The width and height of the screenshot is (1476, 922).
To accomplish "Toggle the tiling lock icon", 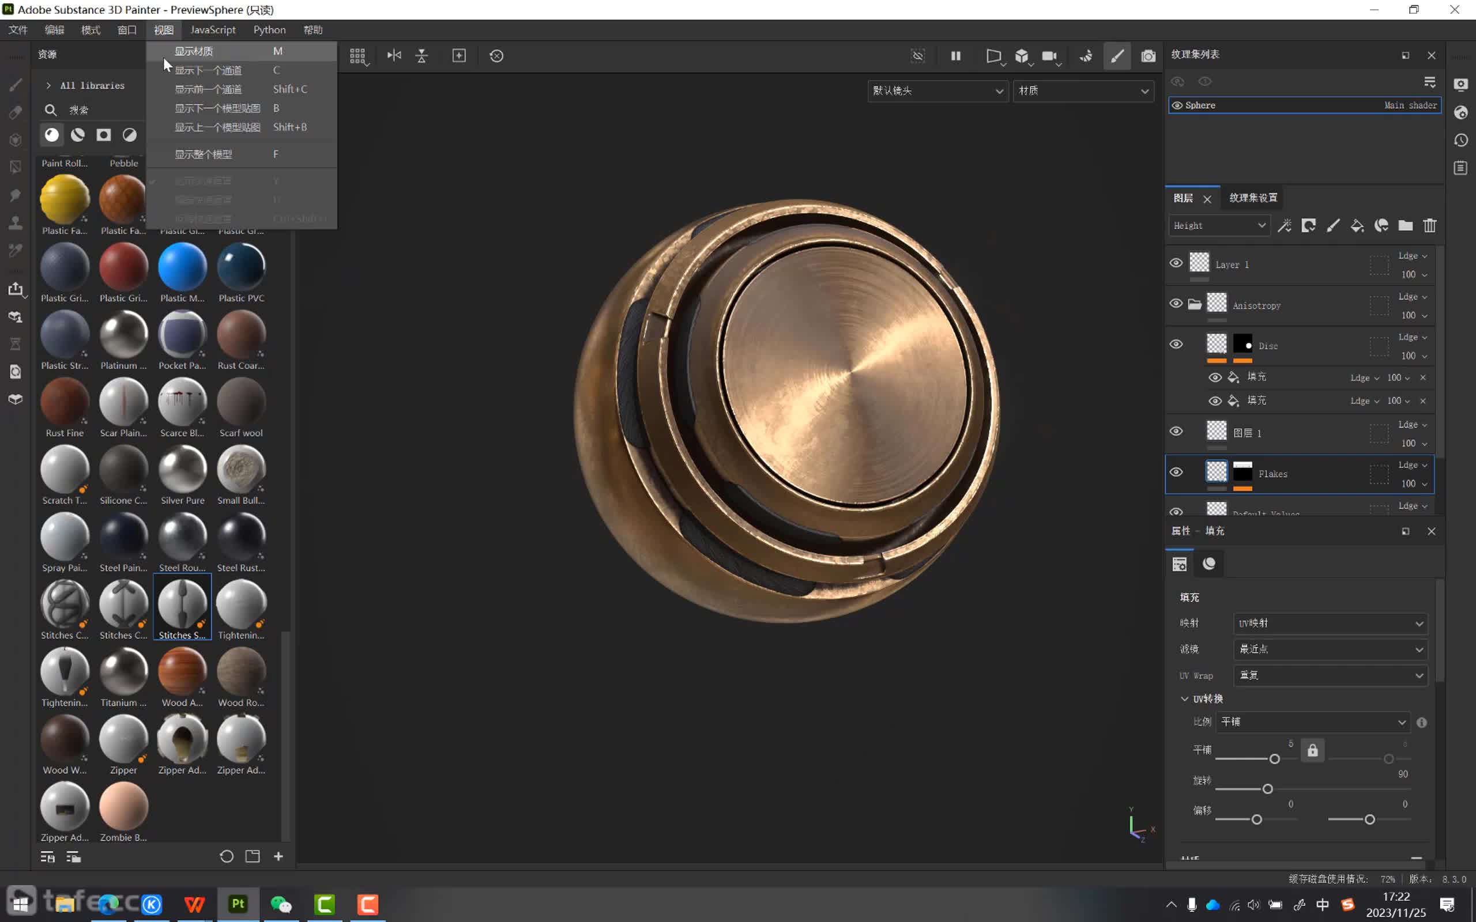I will (x=1312, y=750).
